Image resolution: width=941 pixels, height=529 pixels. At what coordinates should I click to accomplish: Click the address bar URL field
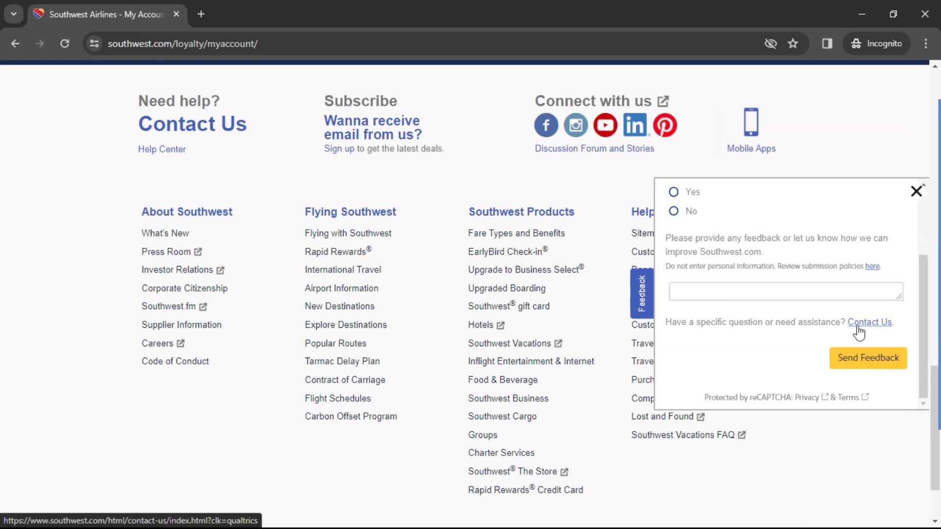(182, 44)
